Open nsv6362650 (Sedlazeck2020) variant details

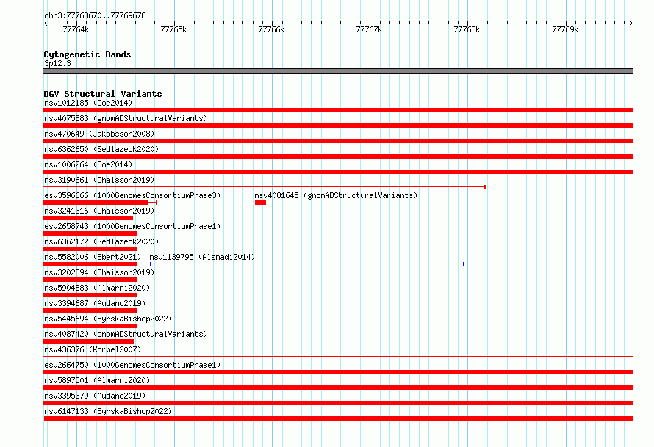pyautogui.click(x=101, y=149)
